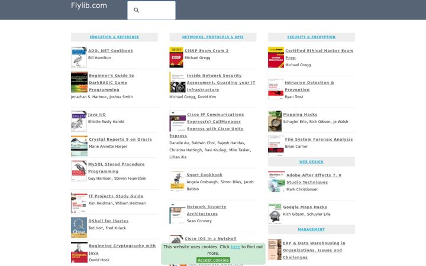Open Intrusion Detection & Prevention link
This screenshot has width=426, height=266.
(x=309, y=86)
